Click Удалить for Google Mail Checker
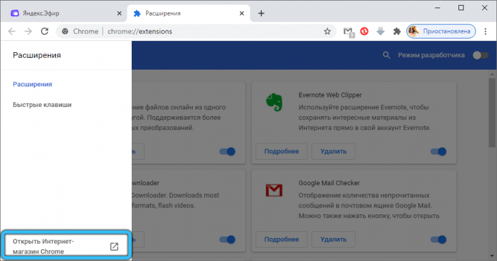This screenshot has height=261, width=497. point(334,239)
